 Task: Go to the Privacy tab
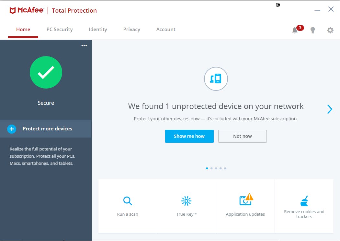pos(131,30)
